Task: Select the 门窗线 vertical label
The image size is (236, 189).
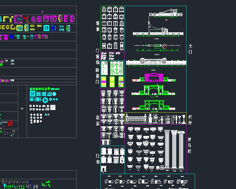Action: pos(98,56)
